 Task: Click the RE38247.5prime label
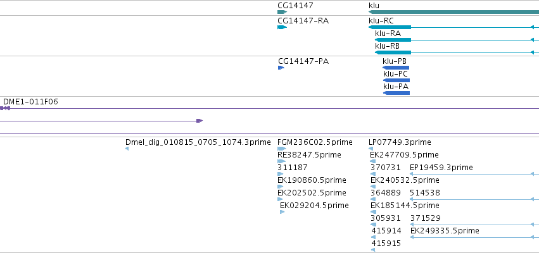tap(309, 155)
